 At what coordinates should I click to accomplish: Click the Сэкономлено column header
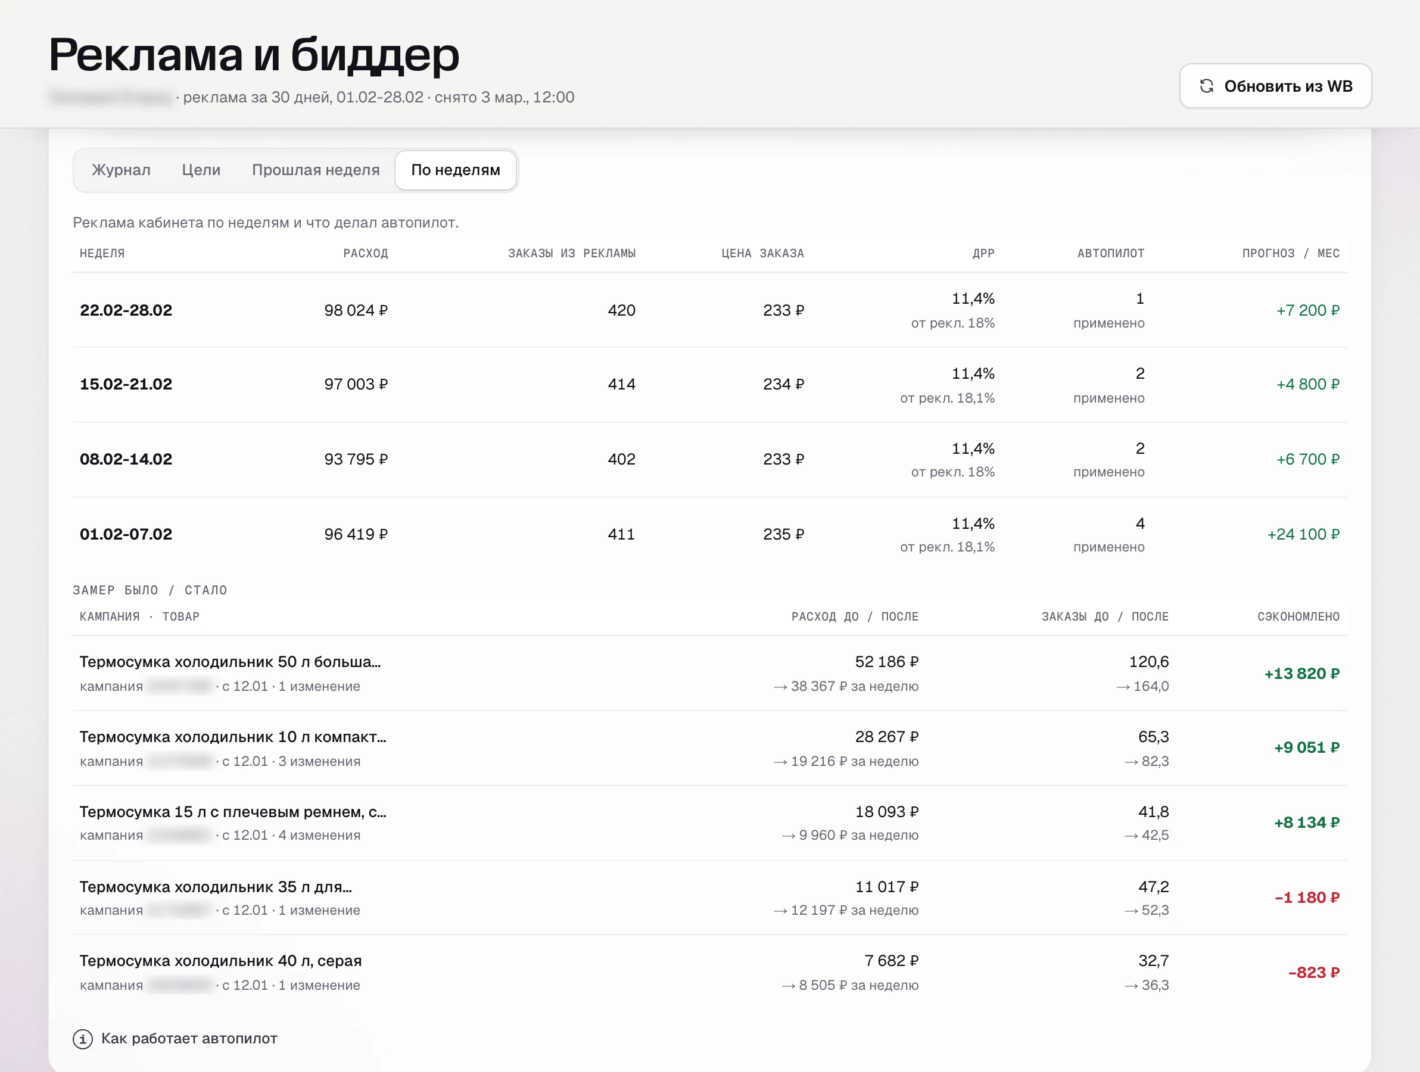coord(1298,617)
